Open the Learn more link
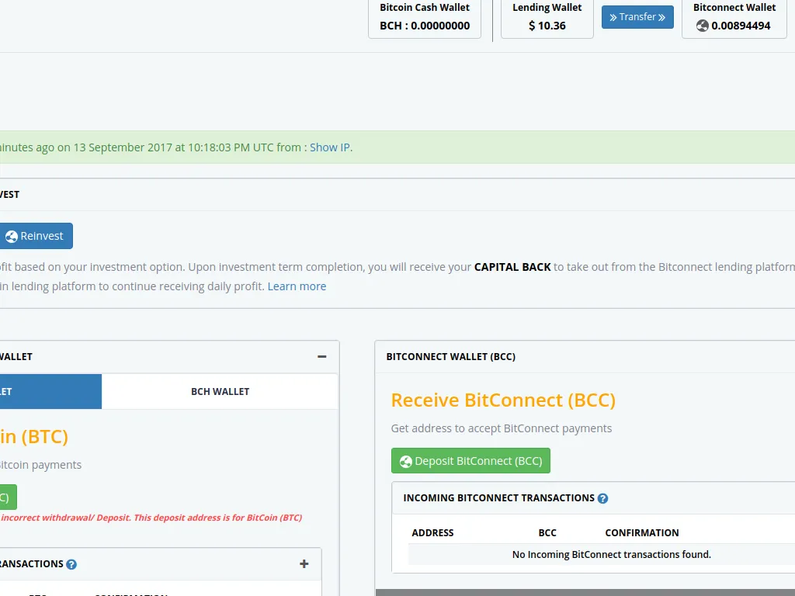795x596 pixels. tap(297, 286)
